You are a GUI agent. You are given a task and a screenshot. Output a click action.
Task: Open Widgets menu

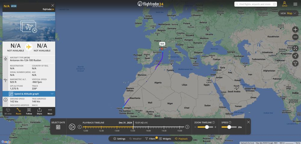165,139
